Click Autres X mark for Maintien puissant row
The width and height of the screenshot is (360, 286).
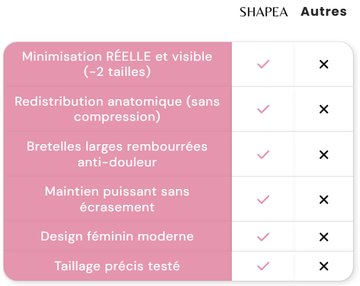pyautogui.click(x=324, y=200)
